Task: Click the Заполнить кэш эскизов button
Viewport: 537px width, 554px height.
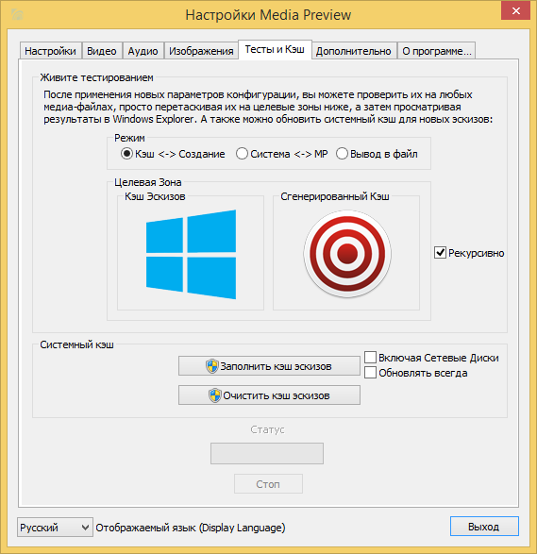Action: [269, 366]
